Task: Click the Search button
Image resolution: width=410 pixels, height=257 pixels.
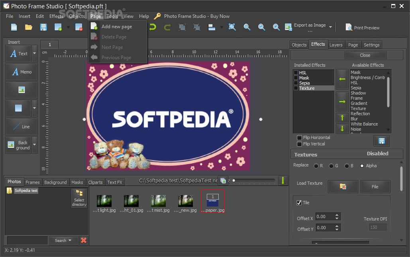Action: pos(63,240)
